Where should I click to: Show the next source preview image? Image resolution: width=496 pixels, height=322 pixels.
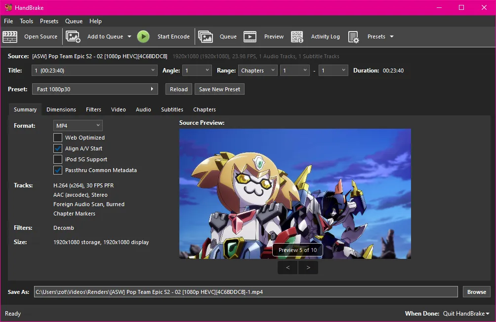[x=308, y=268]
